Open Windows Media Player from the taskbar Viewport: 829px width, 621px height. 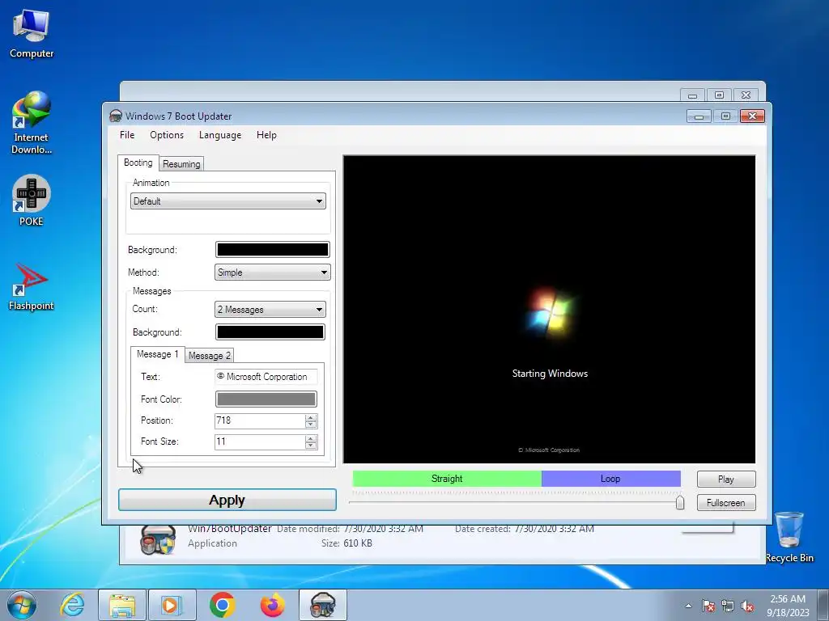[172, 605]
